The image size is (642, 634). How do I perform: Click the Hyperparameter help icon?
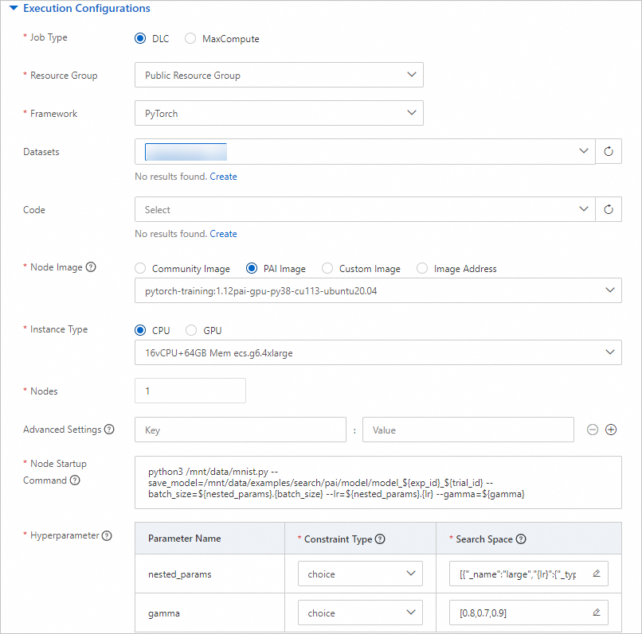pyautogui.click(x=106, y=535)
